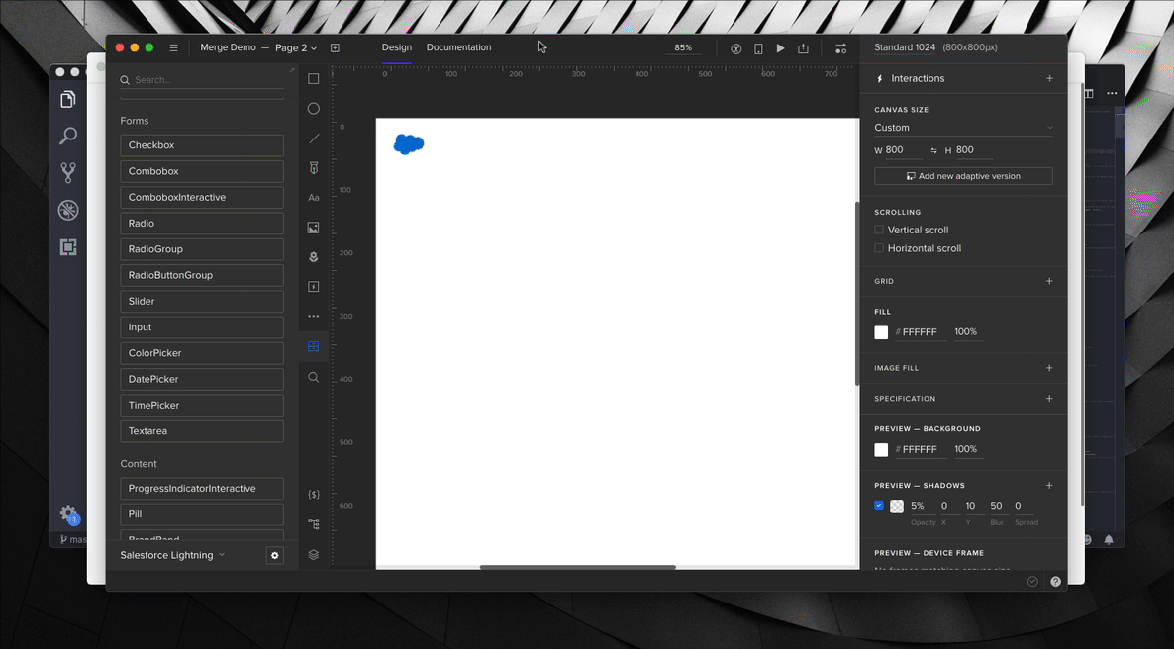
Task: Select the Pen tool
Action: click(314, 168)
